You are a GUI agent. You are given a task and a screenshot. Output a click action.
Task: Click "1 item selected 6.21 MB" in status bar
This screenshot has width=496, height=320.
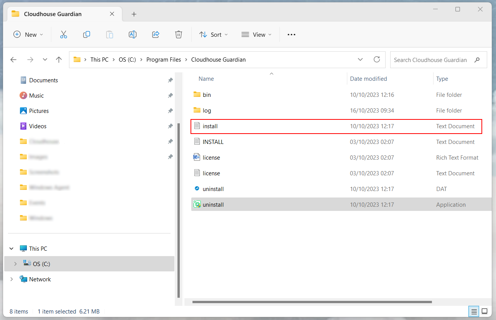tap(69, 311)
